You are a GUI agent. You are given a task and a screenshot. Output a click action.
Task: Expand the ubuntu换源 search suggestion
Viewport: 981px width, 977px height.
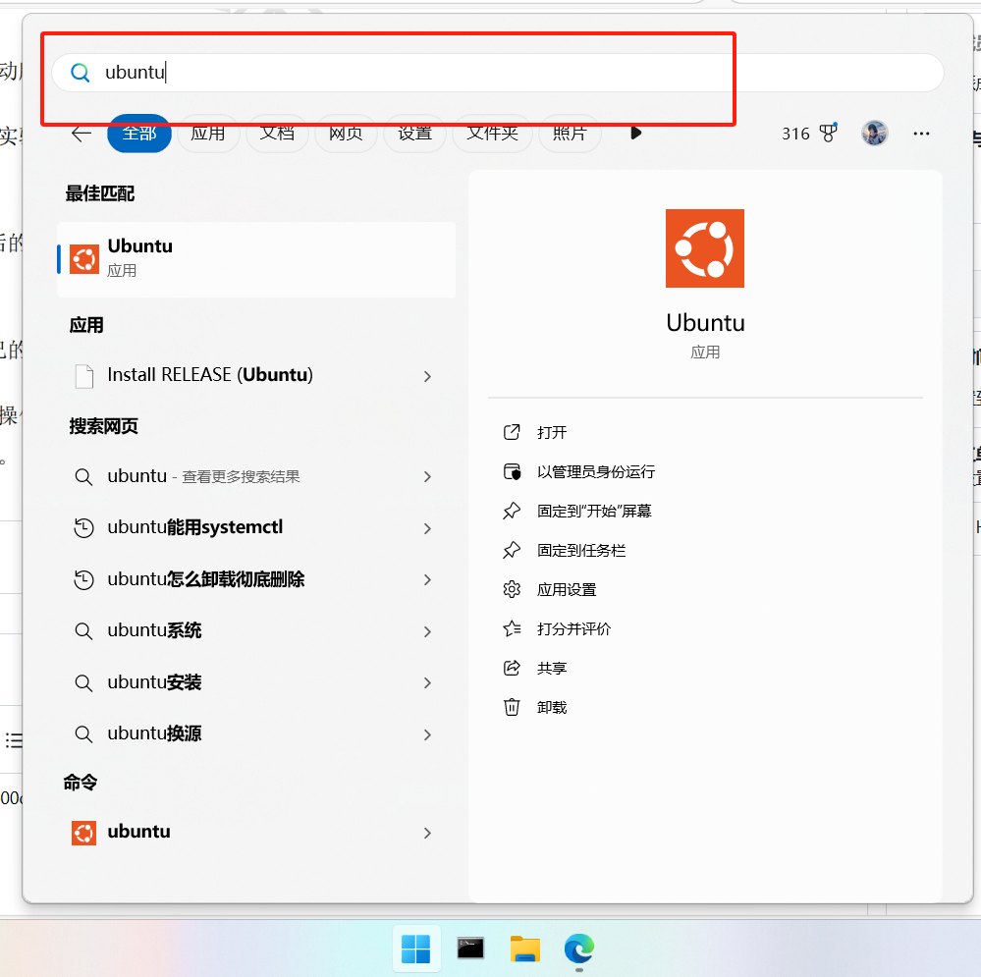coord(427,734)
